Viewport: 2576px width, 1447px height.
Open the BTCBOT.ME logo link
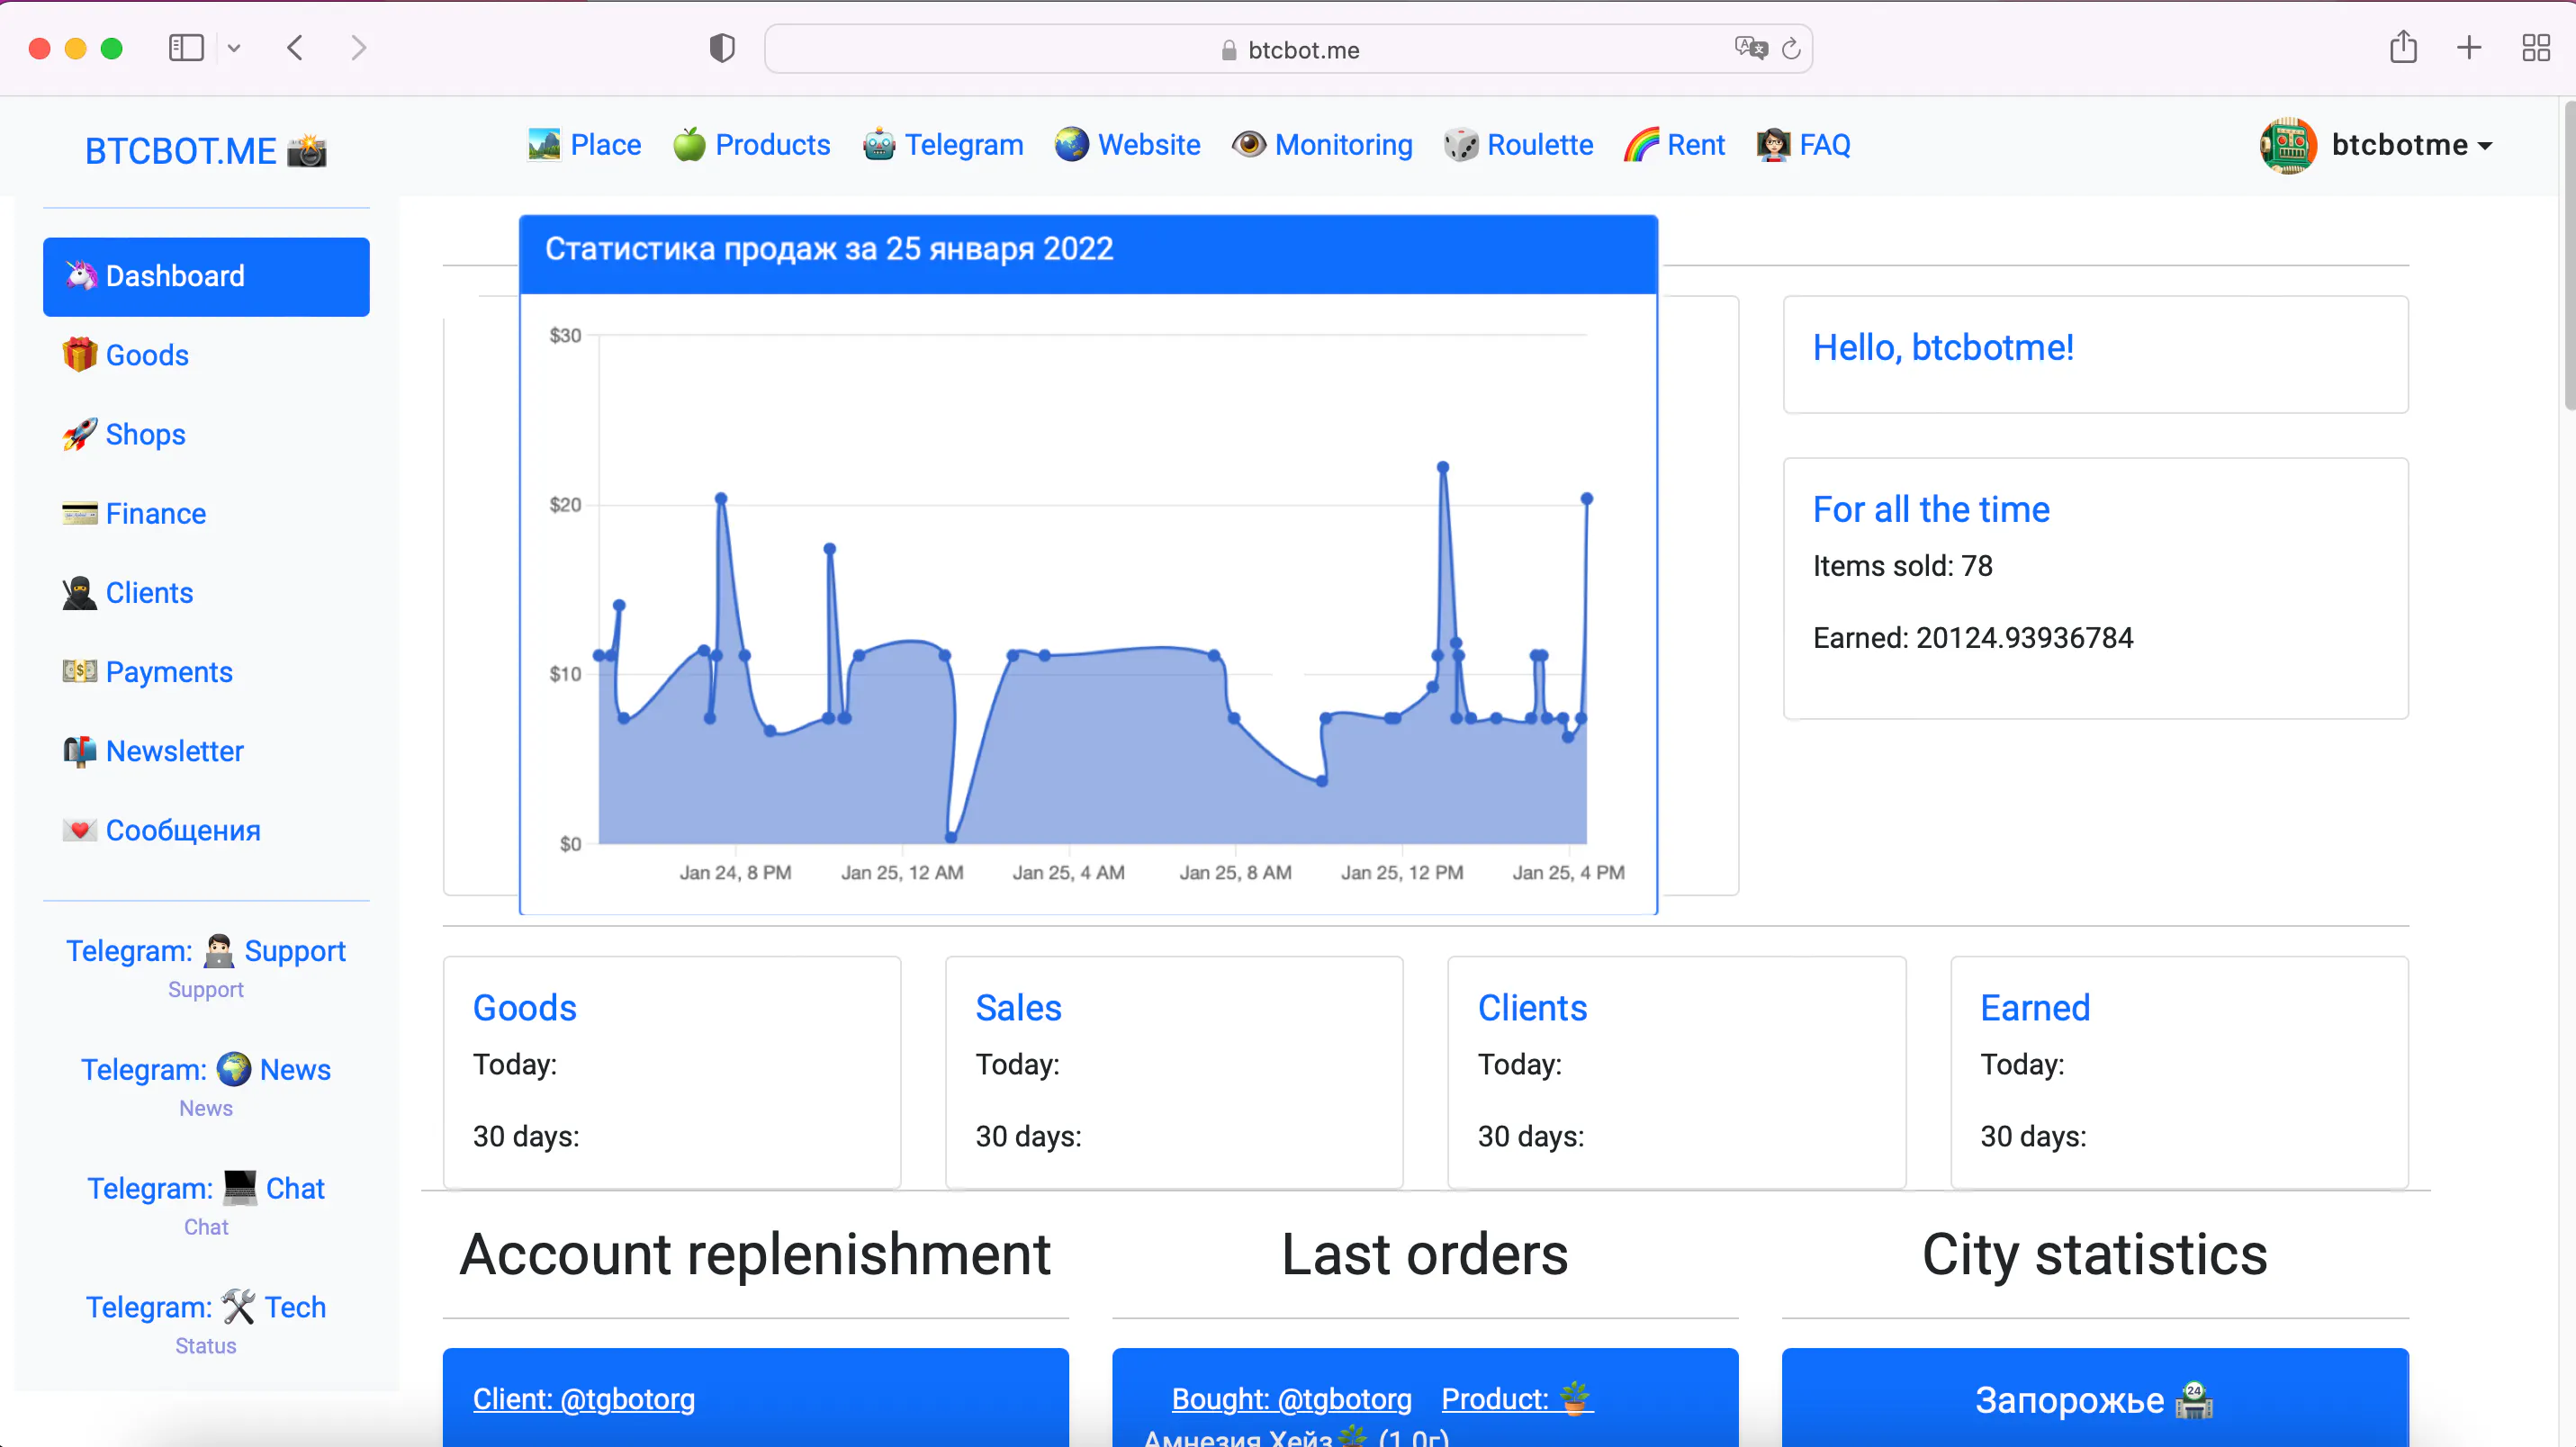coord(205,151)
